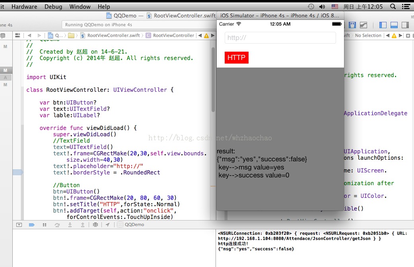Screen dimensions: 414x267
Task: Toggle the utilities panel visibility
Action: click(x=405, y=25)
